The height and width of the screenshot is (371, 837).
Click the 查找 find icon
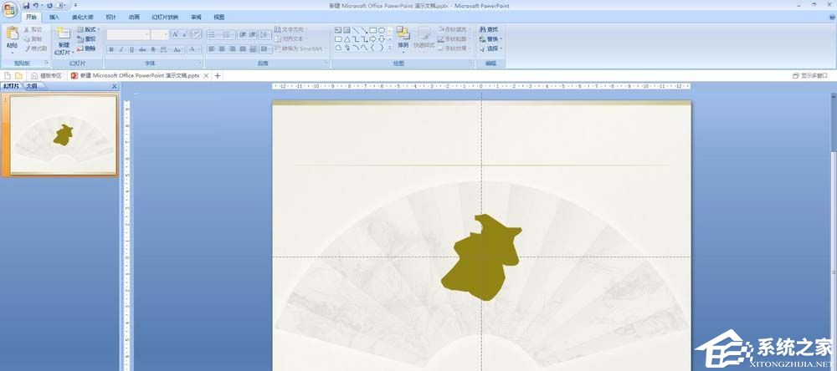(490, 29)
